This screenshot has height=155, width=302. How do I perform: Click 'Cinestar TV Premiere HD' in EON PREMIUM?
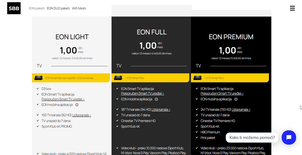pyautogui.click(x=218, y=121)
